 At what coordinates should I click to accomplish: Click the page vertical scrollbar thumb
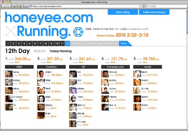[187, 22]
